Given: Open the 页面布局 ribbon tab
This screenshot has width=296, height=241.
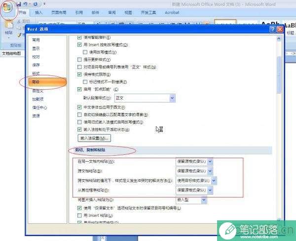Looking at the screenshot, I should (x=59, y=13).
